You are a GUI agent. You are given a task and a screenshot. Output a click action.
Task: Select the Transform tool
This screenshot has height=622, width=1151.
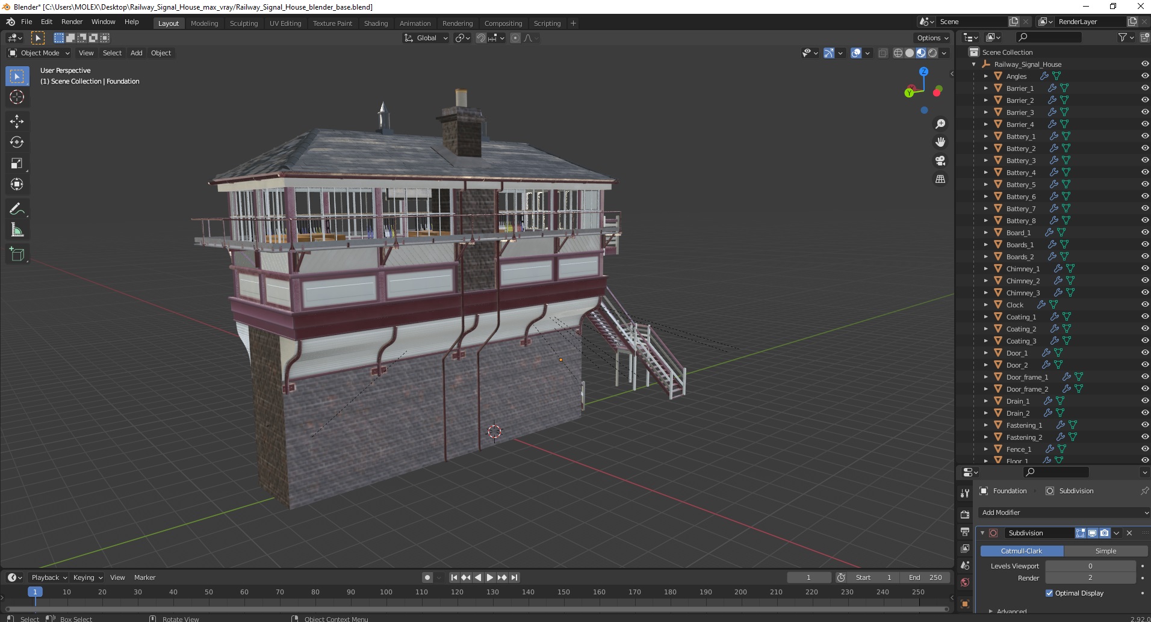pos(17,185)
